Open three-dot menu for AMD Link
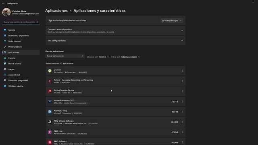This screenshot has height=145, width=258. click(x=182, y=132)
